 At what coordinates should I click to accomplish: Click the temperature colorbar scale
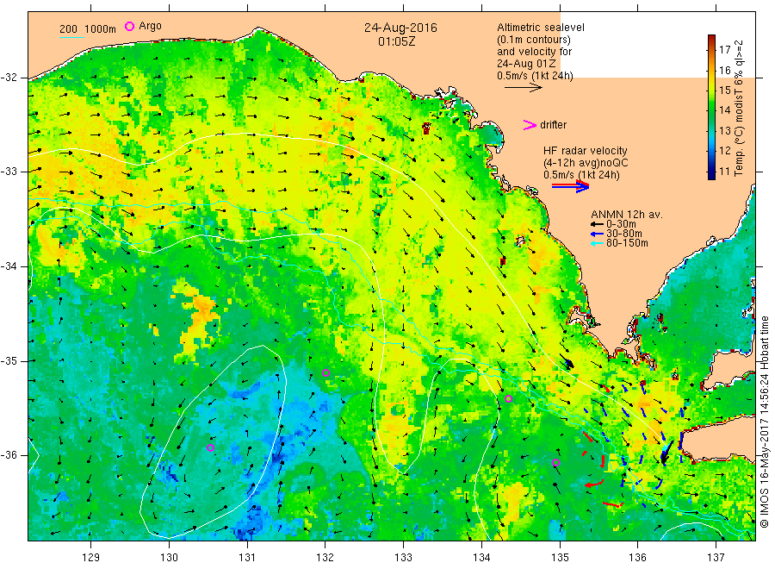pyautogui.click(x=711, y=107)
